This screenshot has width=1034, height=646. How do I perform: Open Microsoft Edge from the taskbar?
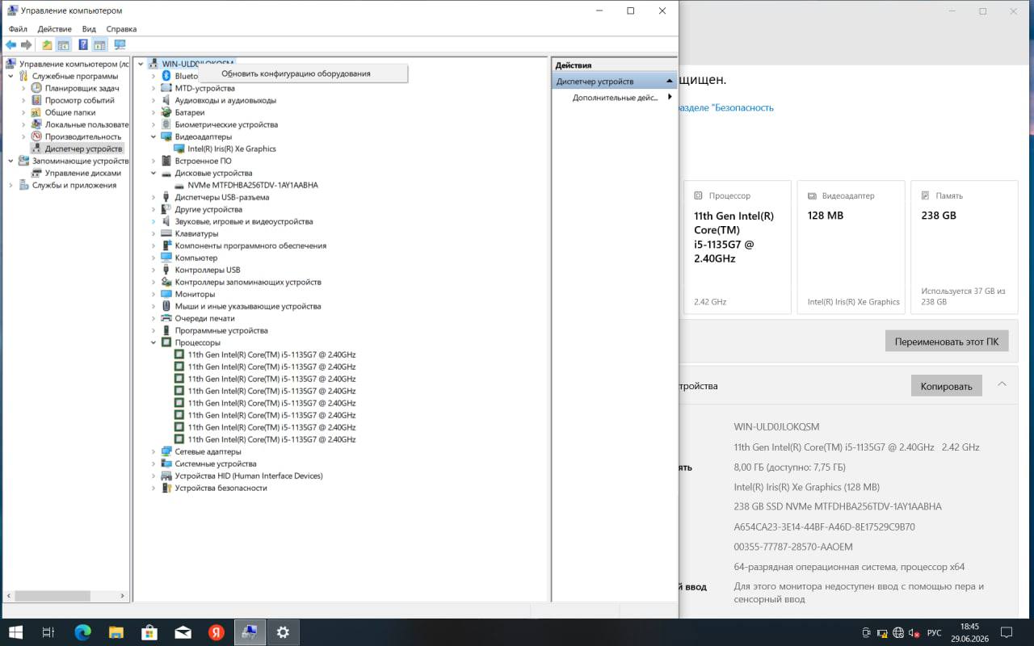click(x=83, y=632)
